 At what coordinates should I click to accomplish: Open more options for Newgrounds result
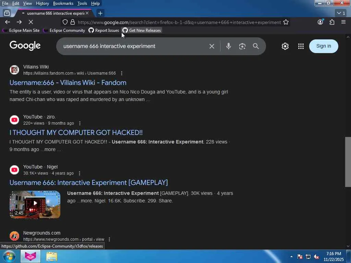coord(109,239)
